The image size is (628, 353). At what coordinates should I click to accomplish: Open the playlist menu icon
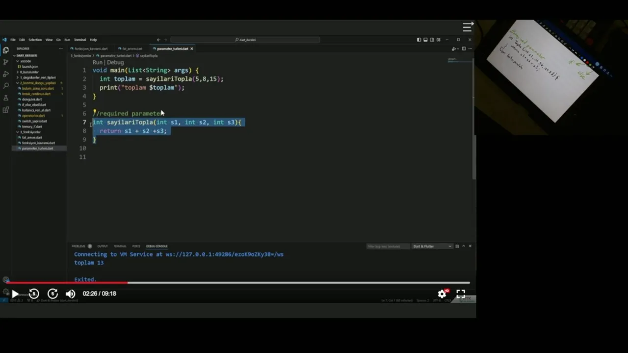(468, 27)
